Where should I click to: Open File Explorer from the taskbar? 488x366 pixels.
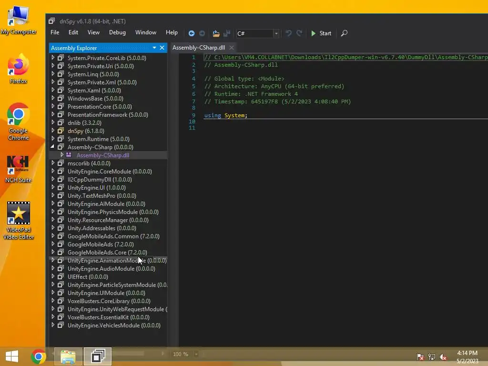coord(68,356)
